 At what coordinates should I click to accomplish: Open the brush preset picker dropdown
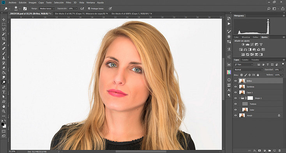click(20, 9)
